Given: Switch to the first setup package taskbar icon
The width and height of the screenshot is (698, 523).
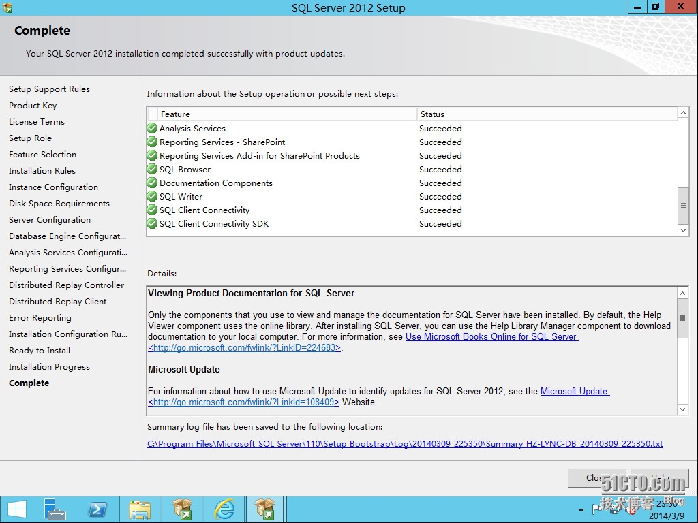Looking at the screenshot, I should click(x=182, y=509).
